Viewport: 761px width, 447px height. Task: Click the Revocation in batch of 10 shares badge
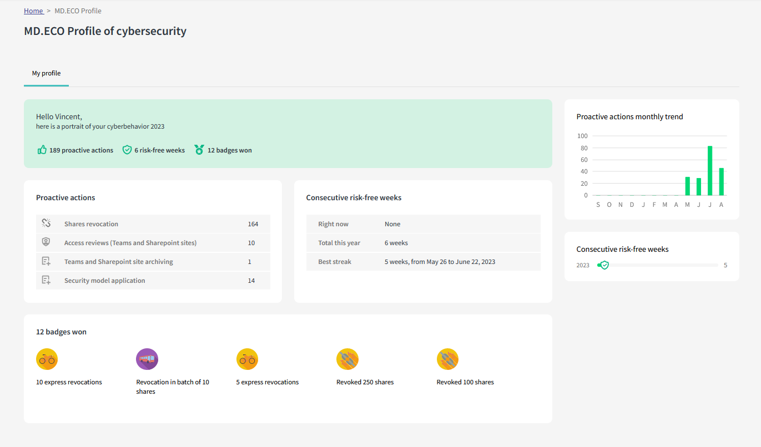pyautogui.click(x=147, y=359)
